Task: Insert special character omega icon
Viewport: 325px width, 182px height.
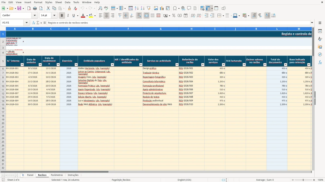Action: 175,8
